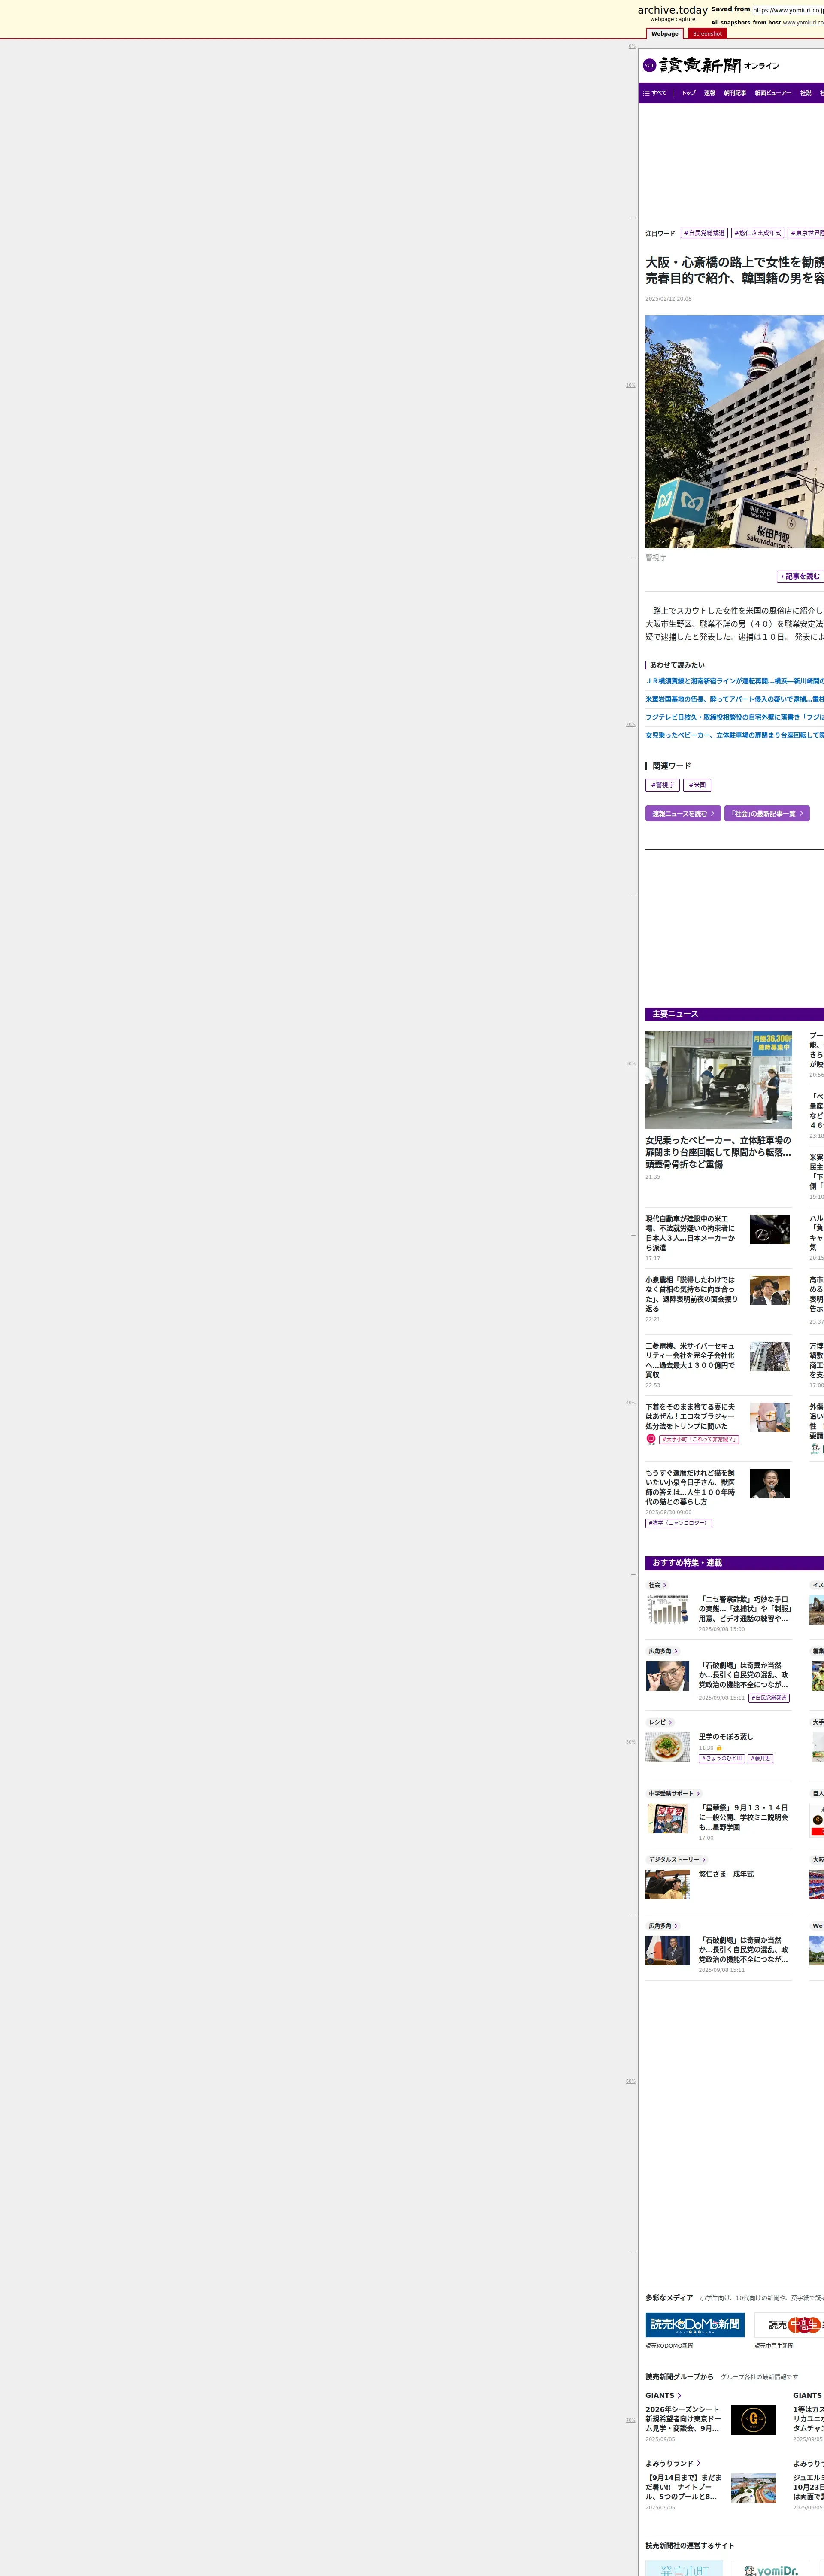The image size is (824, 2576).
Task: Select 社説 in the navigation bar
Action: pos(805,93)
